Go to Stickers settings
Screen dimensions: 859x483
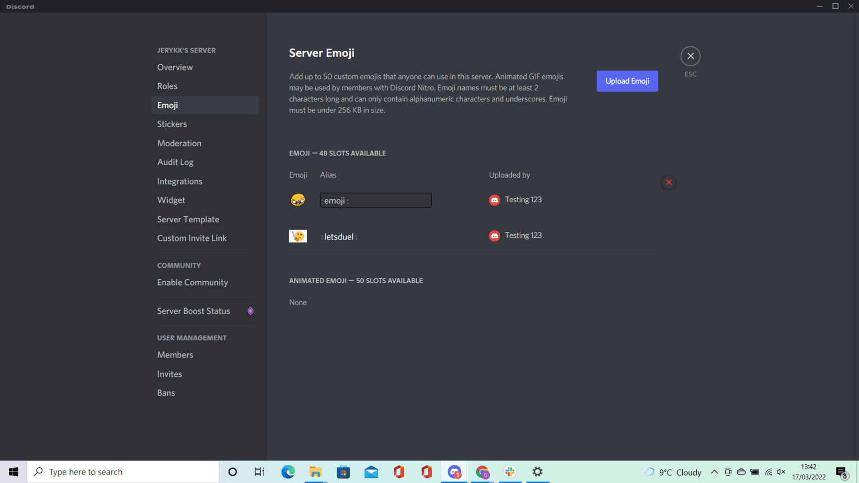tap(205, 124)
